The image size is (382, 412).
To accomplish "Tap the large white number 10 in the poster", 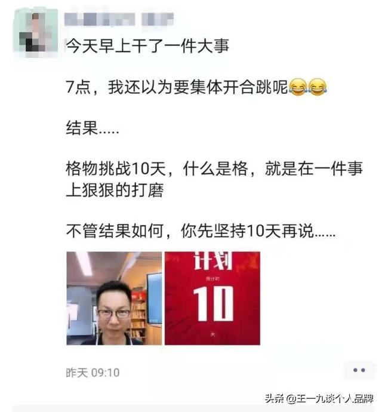I will click(x=213, y=303).
